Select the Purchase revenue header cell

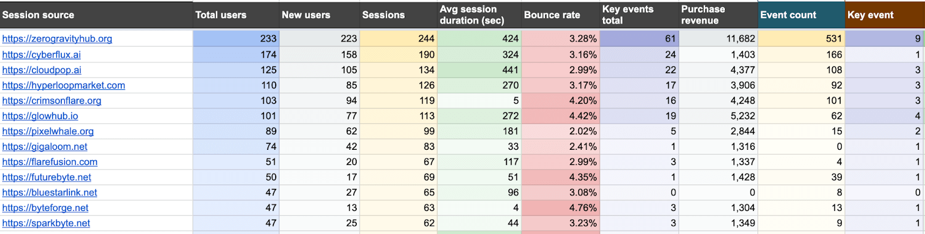click(718, 15)
